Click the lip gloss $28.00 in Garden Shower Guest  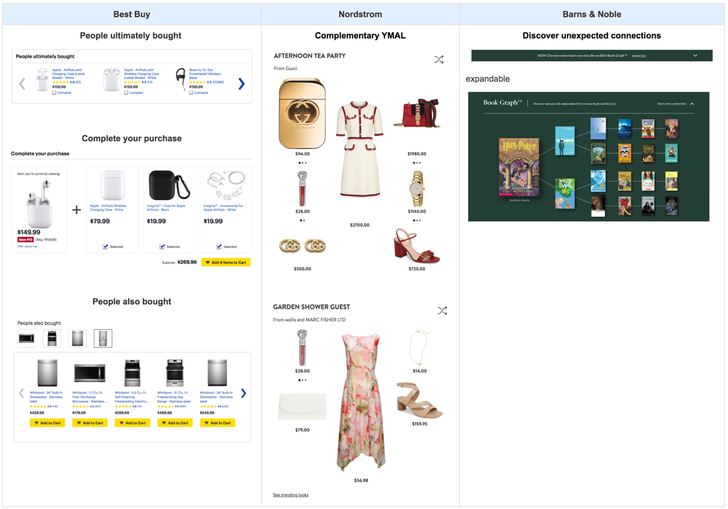(x=302, y=348)
